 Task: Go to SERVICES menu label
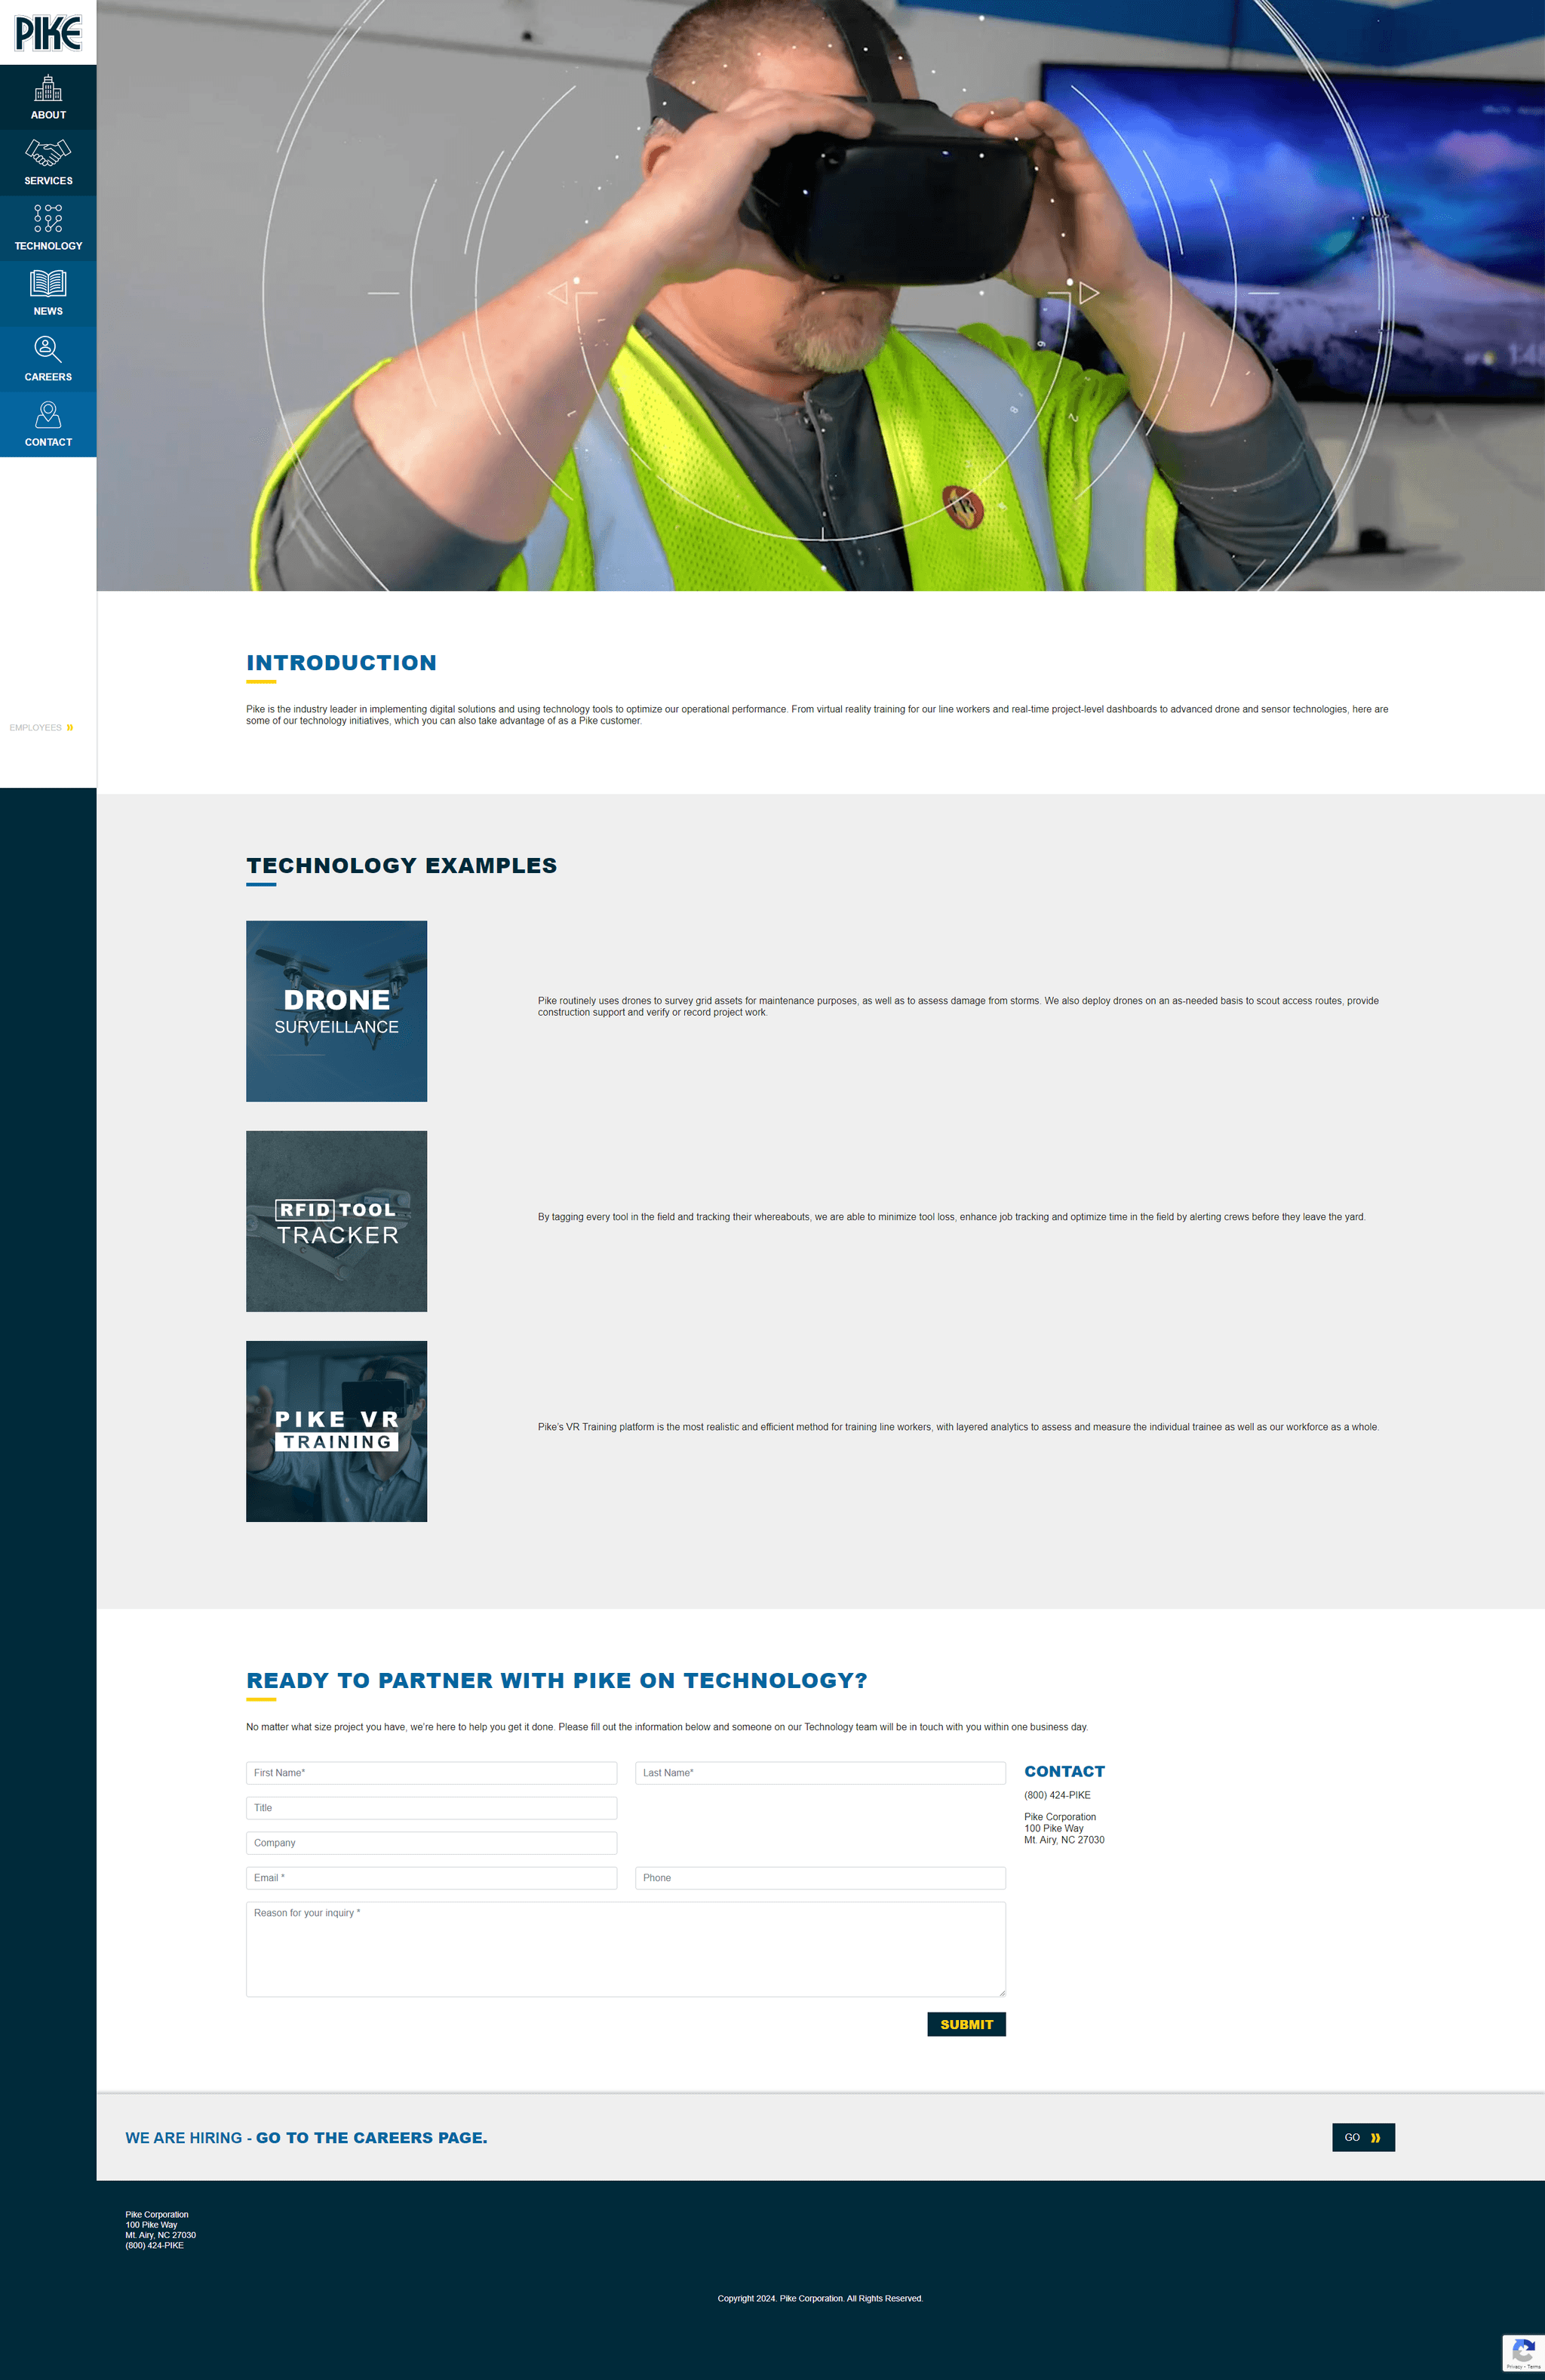tap(48, 181)
